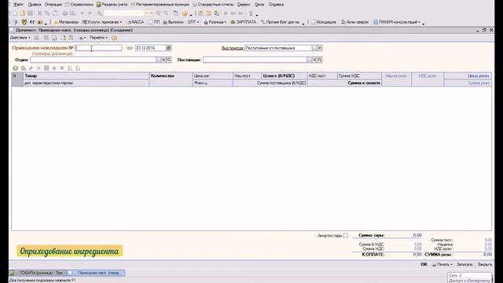The height and width of the screenshot is (283, 503).
Task: Clear the Поставщик field
Action: tap(314, 60)
